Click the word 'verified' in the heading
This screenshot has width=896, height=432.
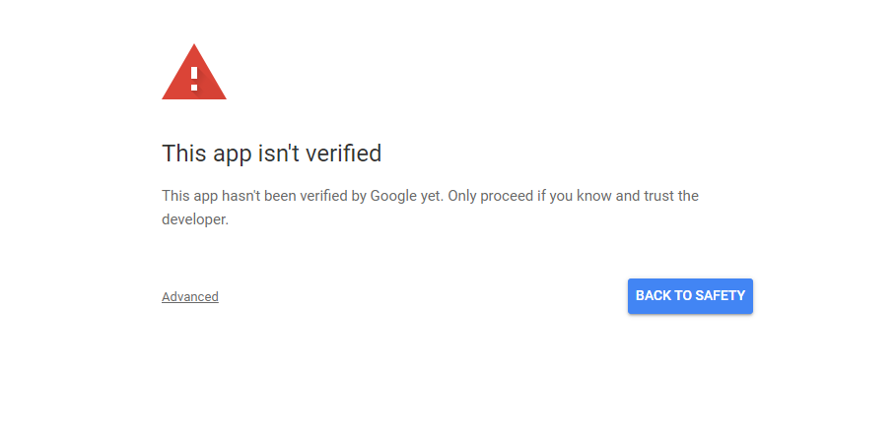click(343, 154)
